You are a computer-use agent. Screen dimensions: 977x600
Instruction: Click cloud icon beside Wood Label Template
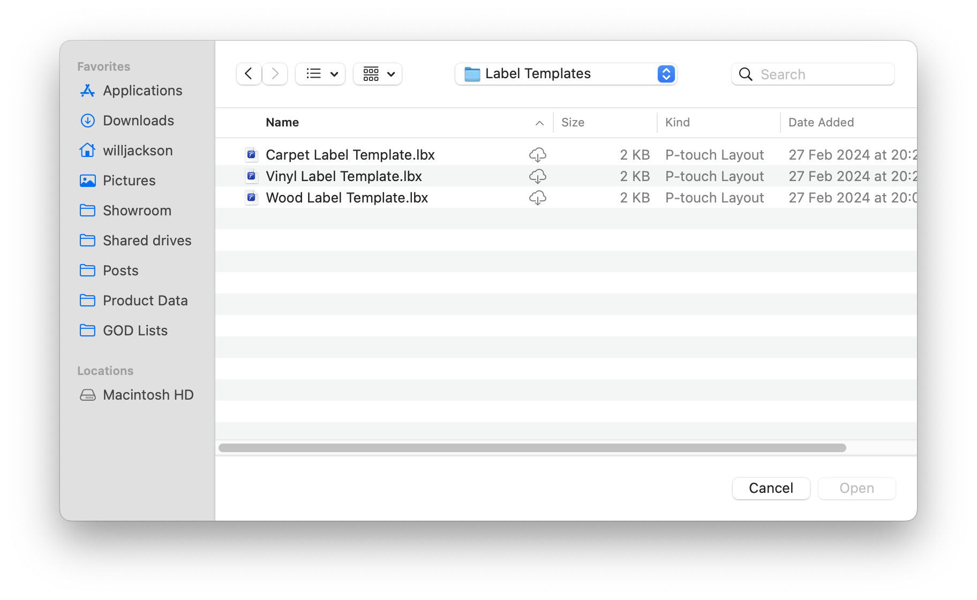point(537,198)
